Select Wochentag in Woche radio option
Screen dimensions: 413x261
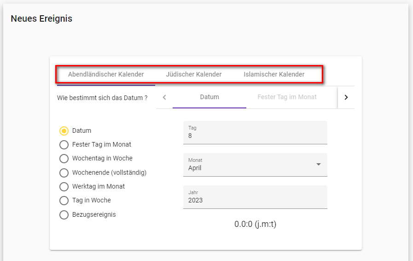coord(64,159)
